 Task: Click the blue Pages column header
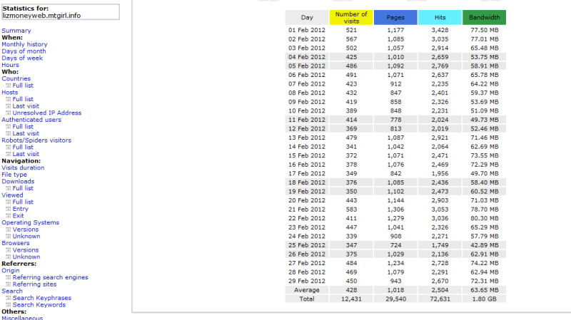[x=396, y=17]
